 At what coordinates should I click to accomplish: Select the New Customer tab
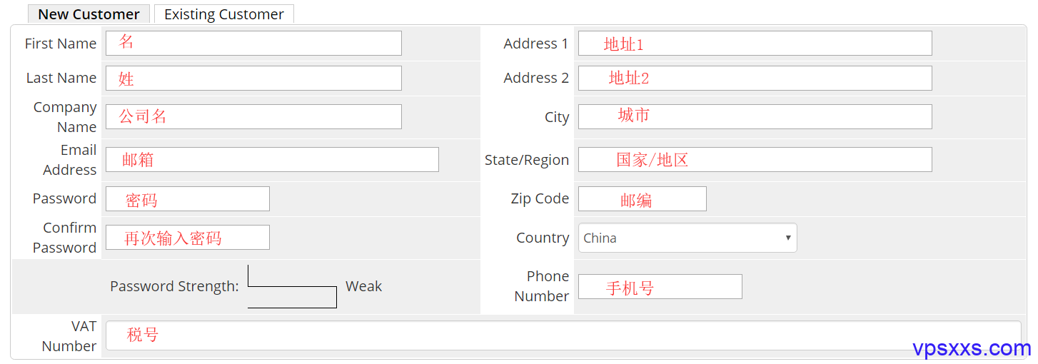(89, 14)
